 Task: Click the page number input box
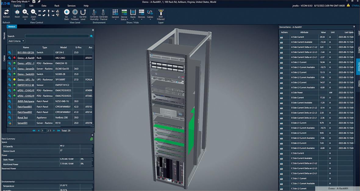(x=44, y=131)
